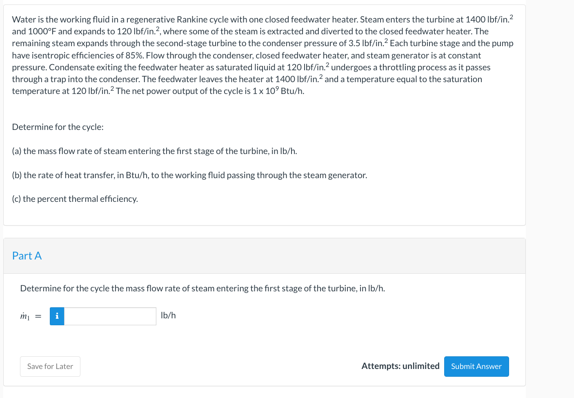
Task: Click the lb/h unit label
Action: [x=168, y=315]
